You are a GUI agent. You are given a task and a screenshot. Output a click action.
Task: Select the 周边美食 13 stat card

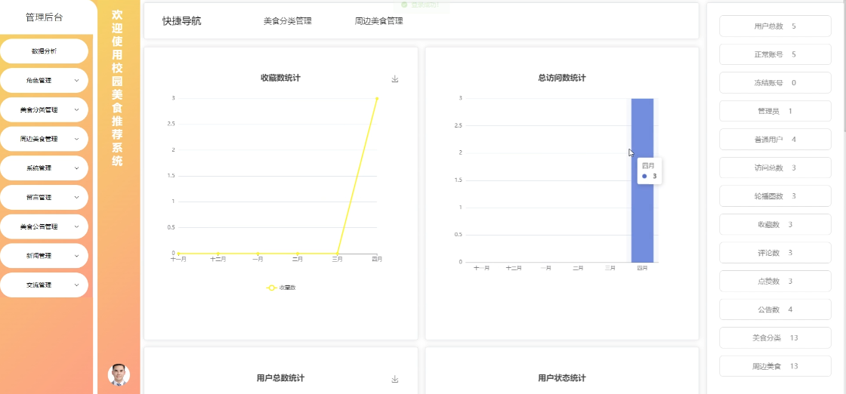click(775, 366)
